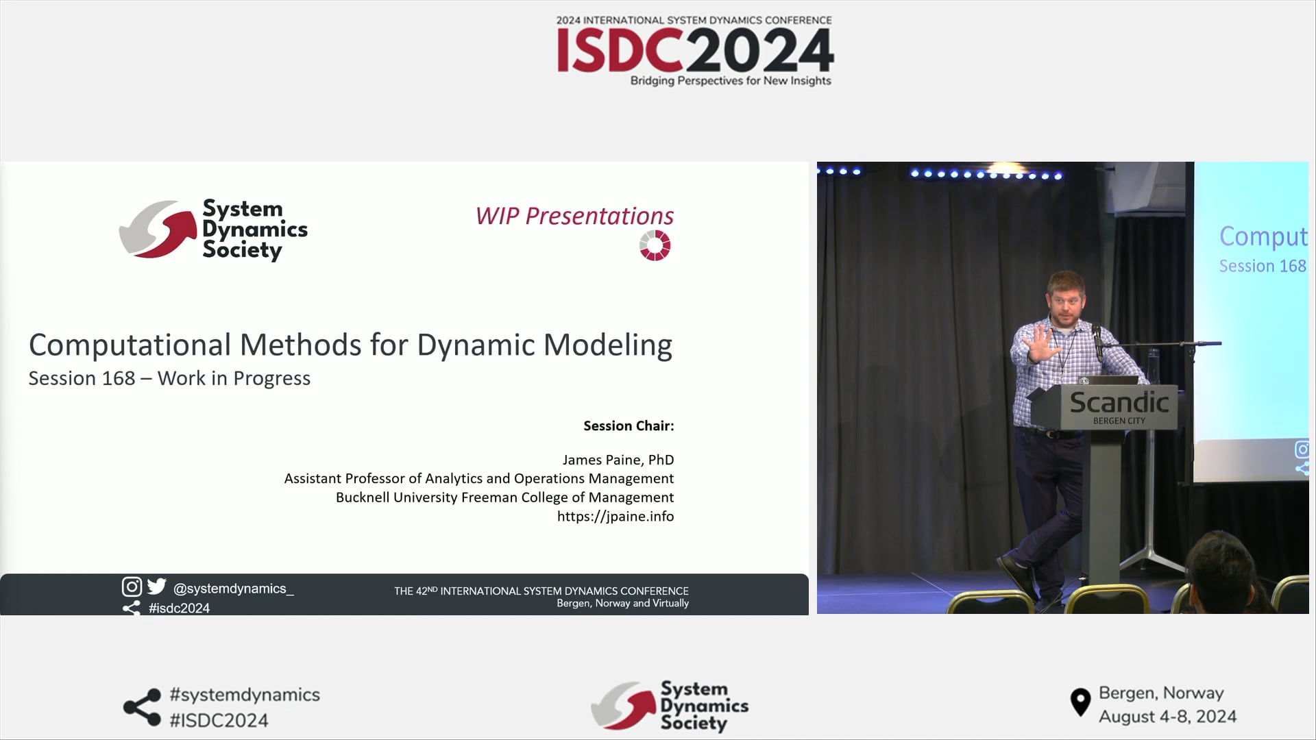Viewport: 1316px width, 740px height.
Task: Click the red WIP Presentations wheel icon
Action: pyautogui.click(x=656, y=245)
